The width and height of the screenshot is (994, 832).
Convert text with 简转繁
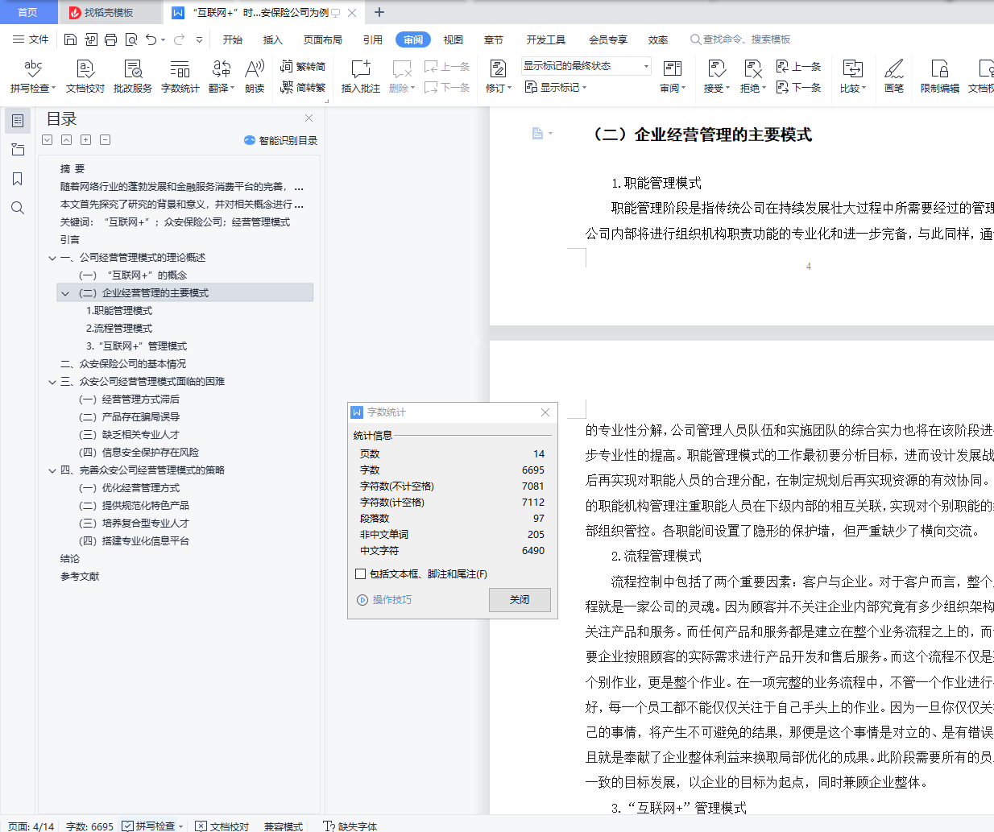pos(303,87)
